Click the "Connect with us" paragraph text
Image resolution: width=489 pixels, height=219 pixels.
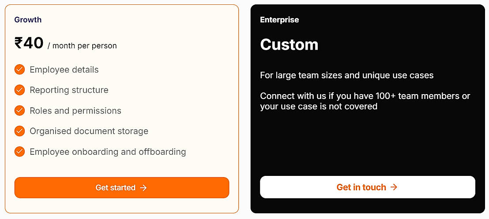pyautogui.click(x=365, y=101)
